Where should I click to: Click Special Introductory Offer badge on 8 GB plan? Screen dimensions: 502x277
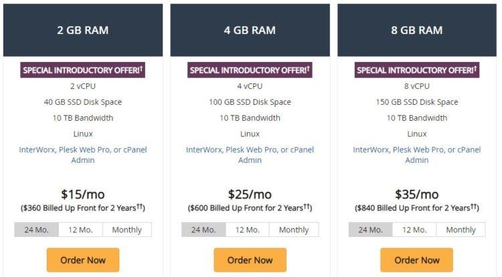click(x=417, y=70)
